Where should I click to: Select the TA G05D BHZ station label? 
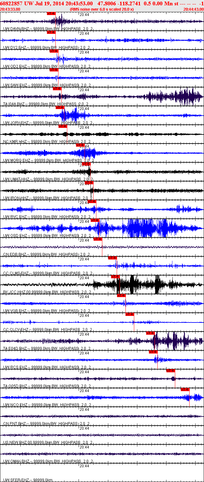[x=15, y=386]
